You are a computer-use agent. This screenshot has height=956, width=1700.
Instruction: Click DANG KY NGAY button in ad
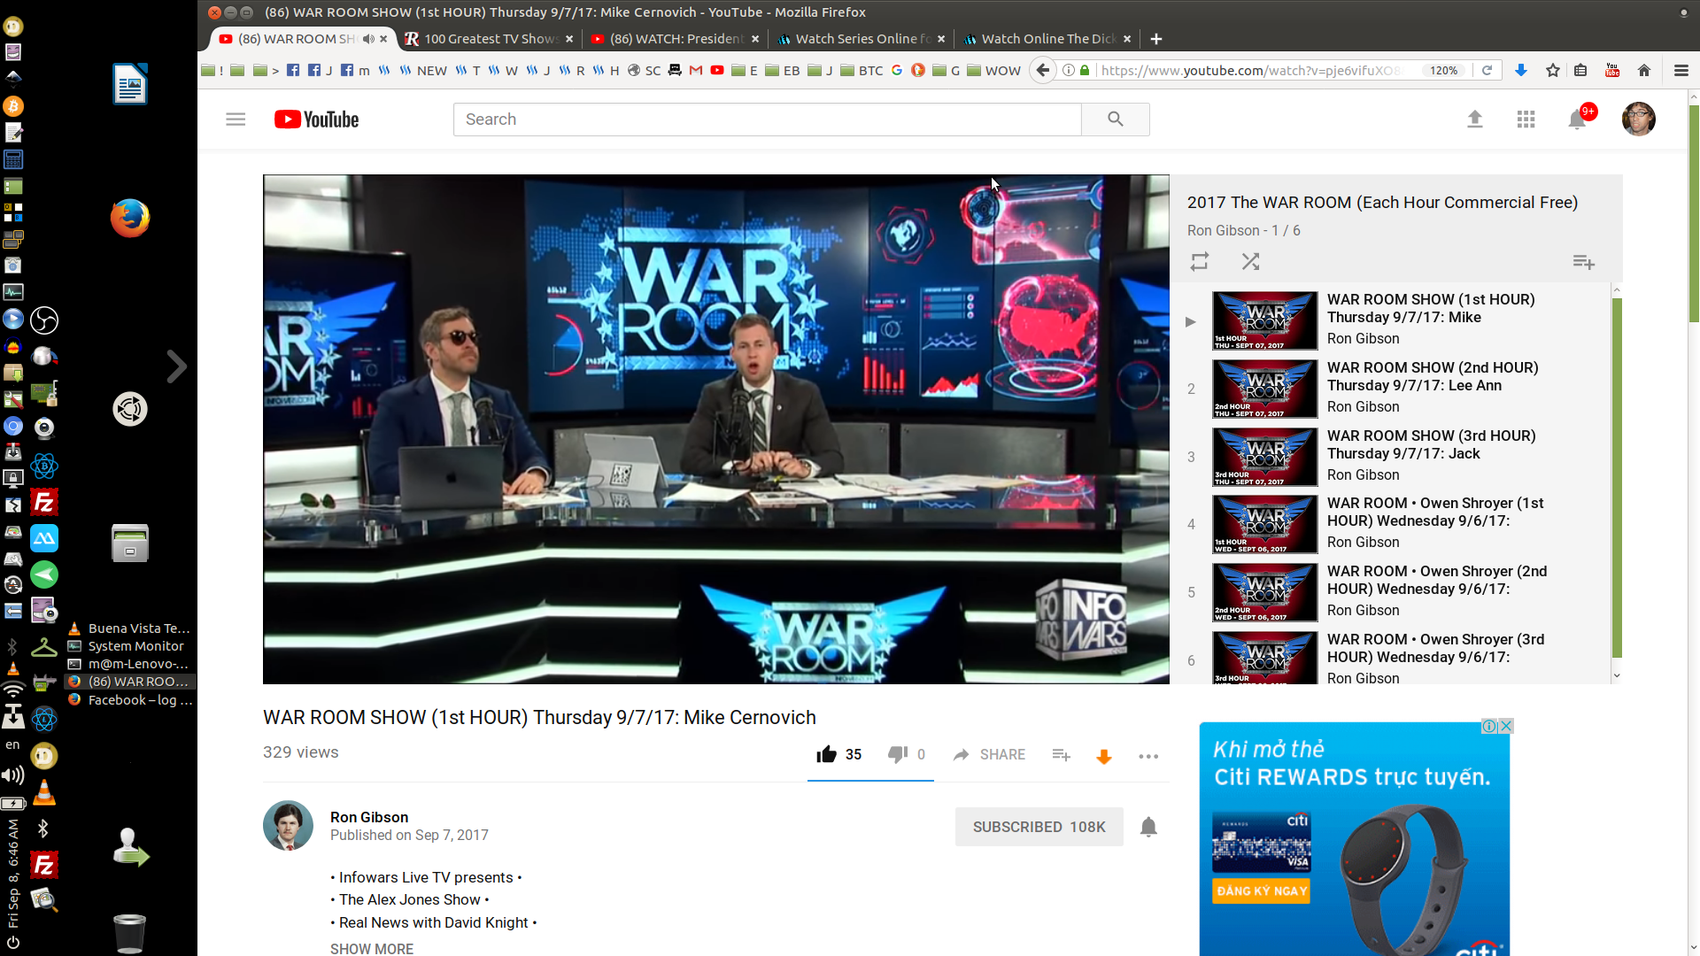point(1262,890)
